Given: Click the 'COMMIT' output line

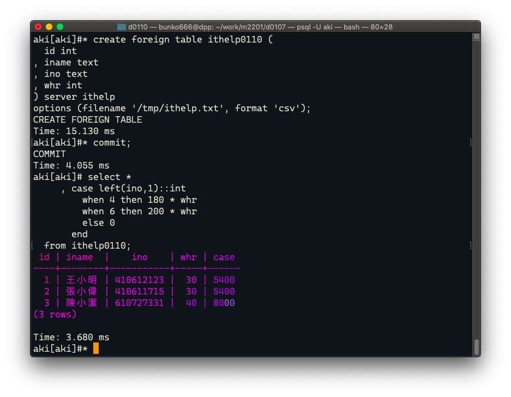Looking at the screenshot, I should pos(50,154).
